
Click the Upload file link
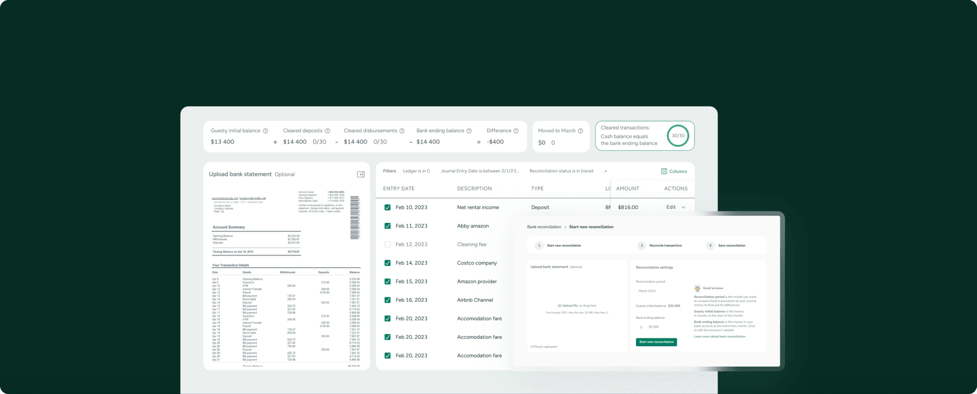(570, 305)
